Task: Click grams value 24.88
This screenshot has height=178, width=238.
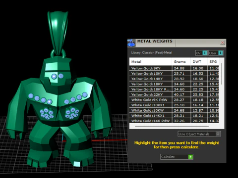Action: (179, 68)
